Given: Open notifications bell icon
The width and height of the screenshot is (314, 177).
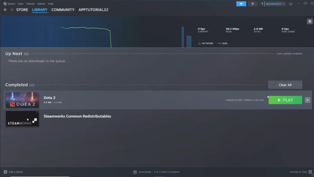Looking at the screenshot, I should [x=252, y=4].
